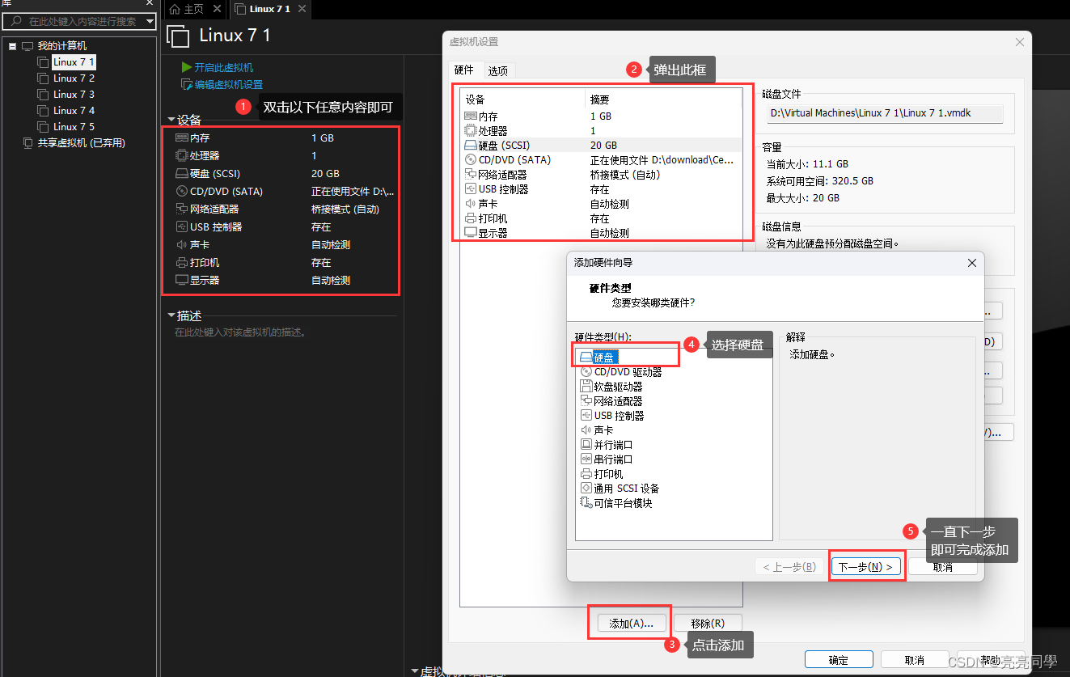This screenshot has height=677, width=1070.
Task: Click the 开启此虚拟机 link
Action: (224, 67)
